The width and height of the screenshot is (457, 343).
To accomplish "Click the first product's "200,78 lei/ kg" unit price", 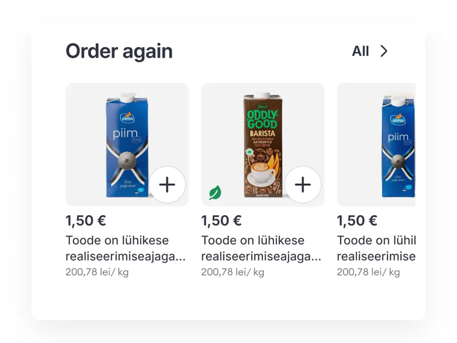I will pyautogui.click(x=97, y=272).
